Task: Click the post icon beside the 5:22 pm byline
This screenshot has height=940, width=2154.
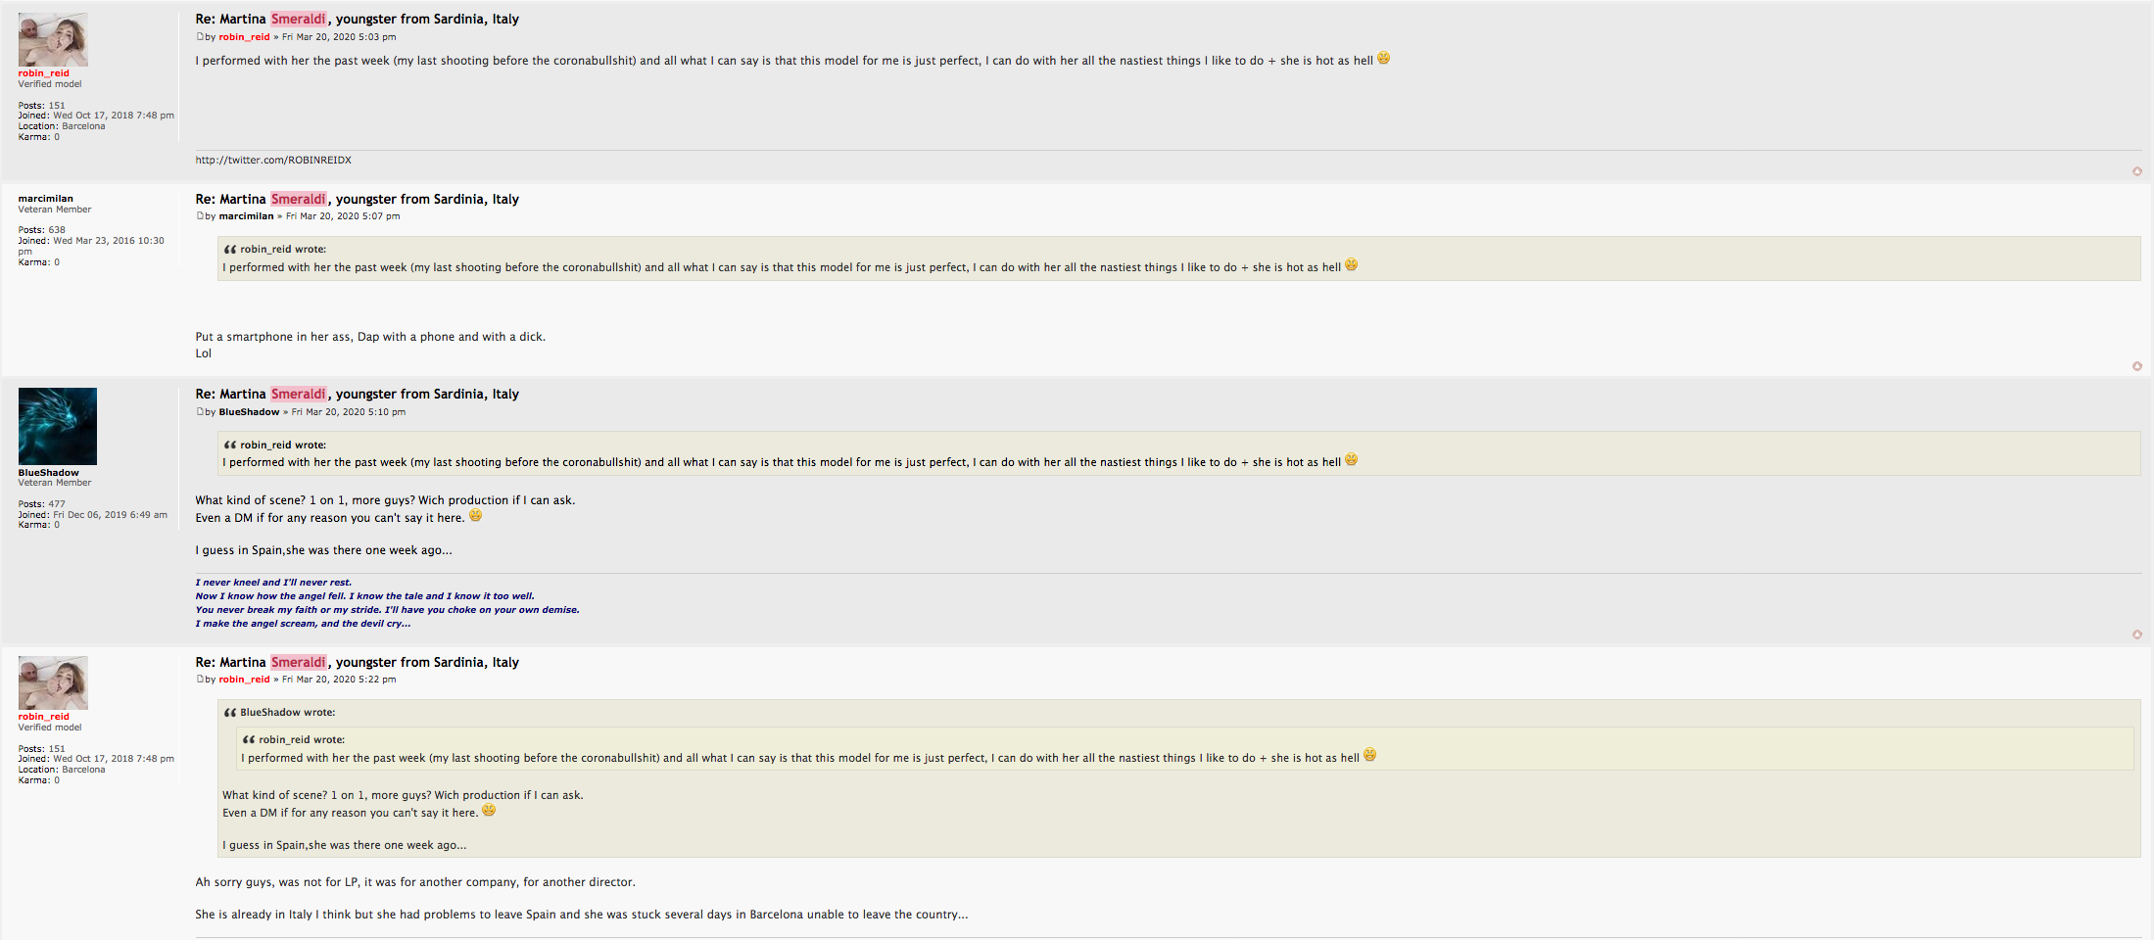Action: [x=200, y=680]
